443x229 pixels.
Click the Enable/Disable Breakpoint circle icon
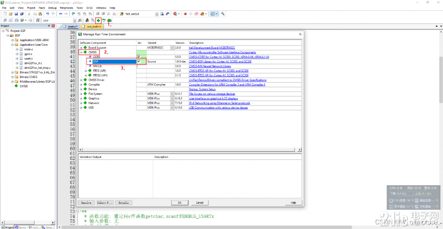[x=191, y=14]
